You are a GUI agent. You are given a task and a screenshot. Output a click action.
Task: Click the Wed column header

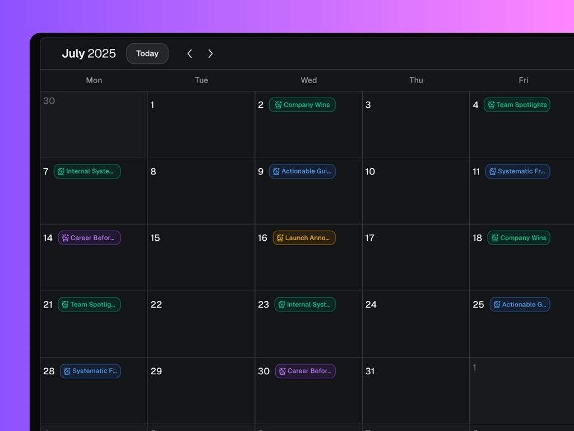[308, 80]
